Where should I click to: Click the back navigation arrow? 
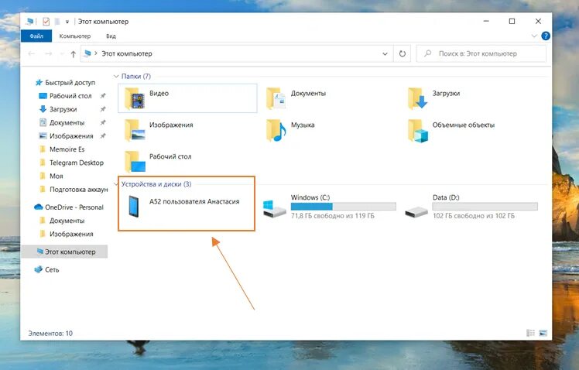(x=32, y=54)
